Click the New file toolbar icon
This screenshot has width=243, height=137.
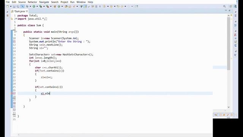[8, 6]
